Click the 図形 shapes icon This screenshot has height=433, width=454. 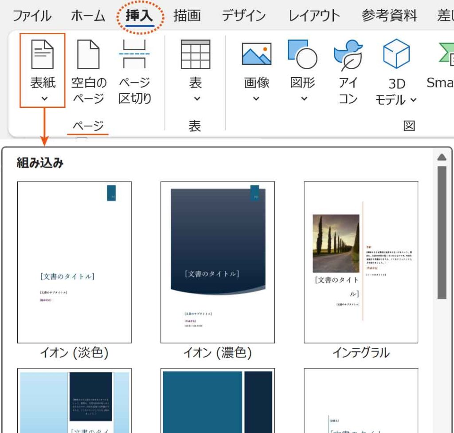pyautogui.click(x=302, y=55)
